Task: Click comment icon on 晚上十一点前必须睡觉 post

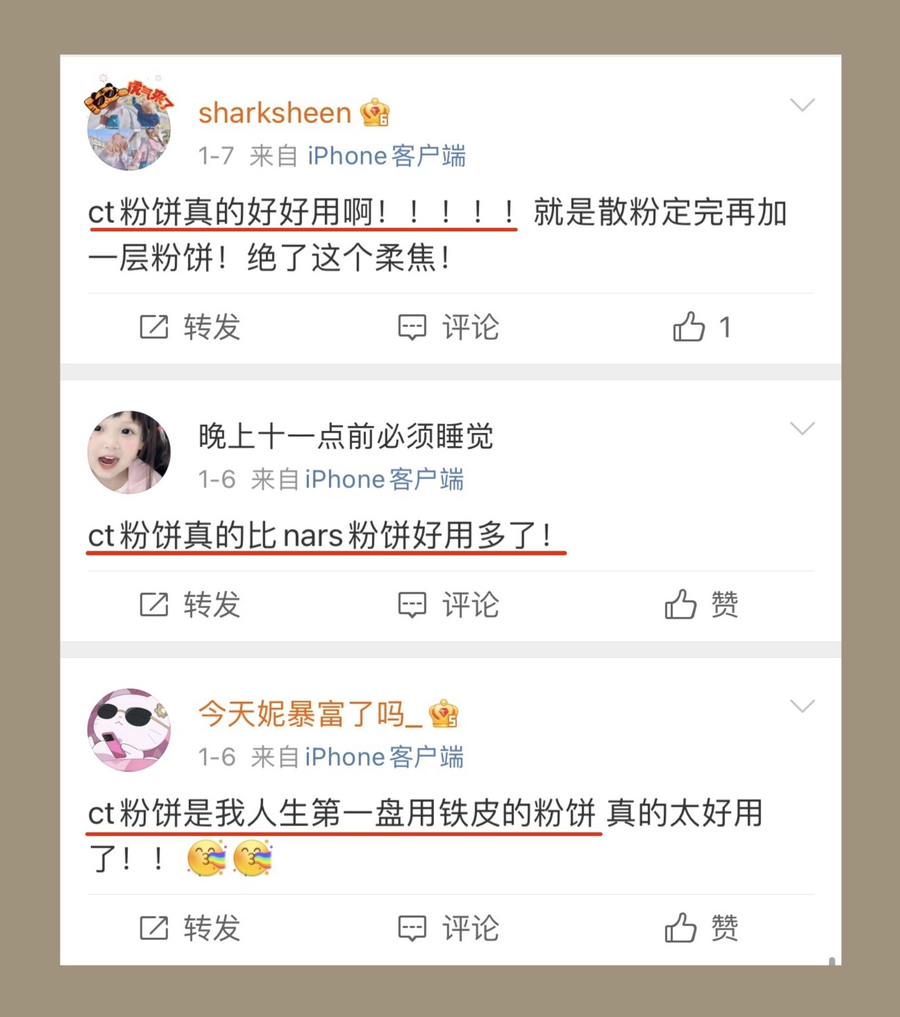Action: [412, 605]
